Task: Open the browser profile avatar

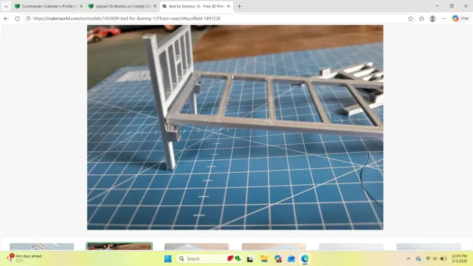Action: (432, 19)
